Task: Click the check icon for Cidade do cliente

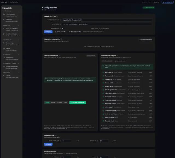Action: 103,121
